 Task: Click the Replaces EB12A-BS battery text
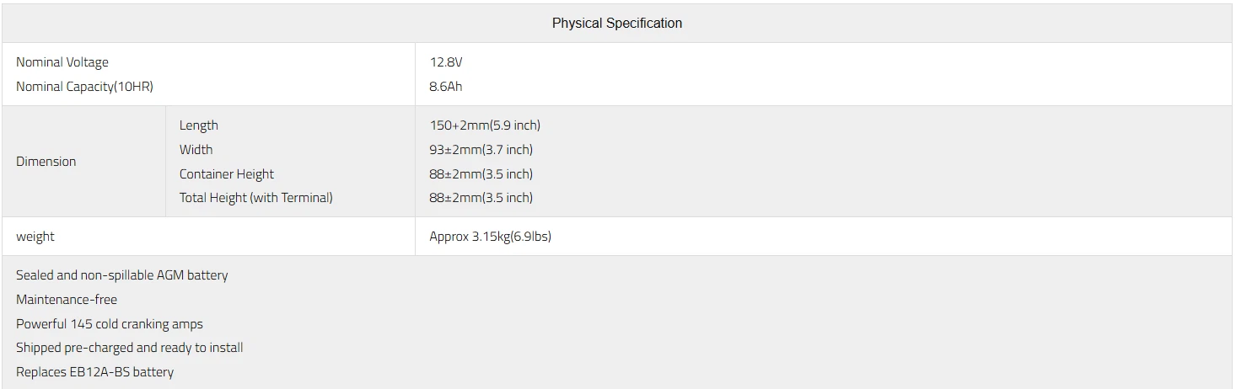[94, 372]
